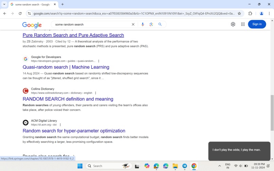View site information icon in address bar
The image size is (274, 171).
[29, 14]
